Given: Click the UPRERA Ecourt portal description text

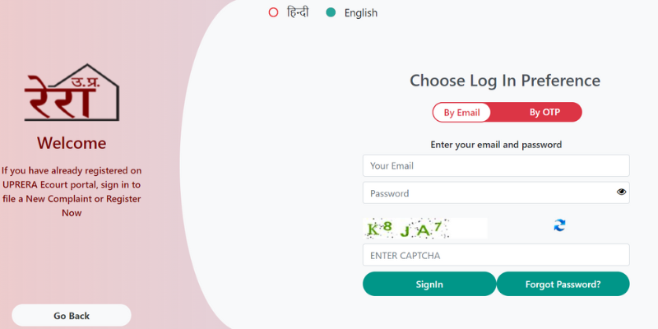Looking at the screenshot, I should (x=72, y=192).
